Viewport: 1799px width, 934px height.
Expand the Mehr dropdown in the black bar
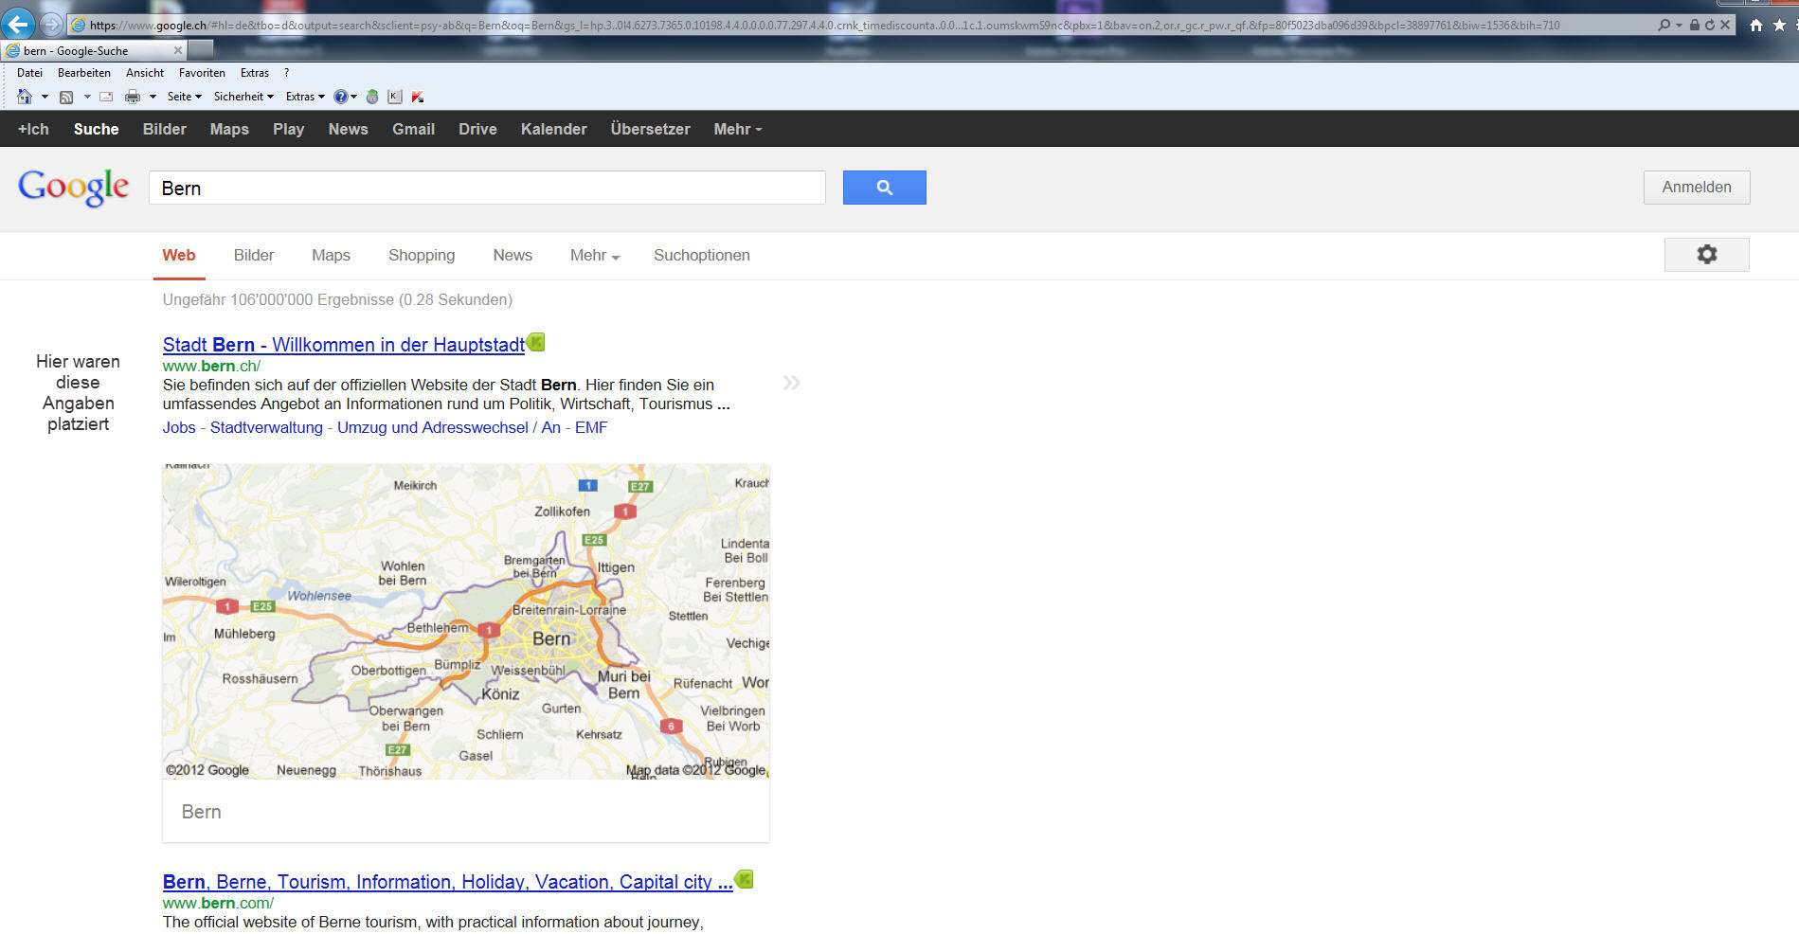point(737,129)
